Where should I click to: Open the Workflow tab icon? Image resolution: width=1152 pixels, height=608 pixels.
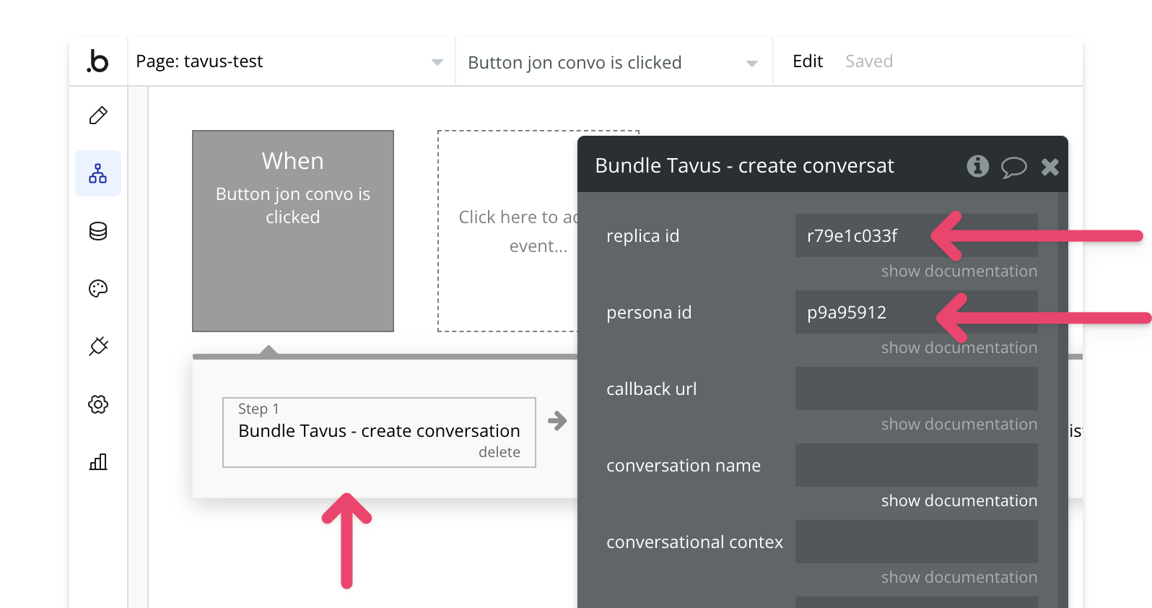(98, 173)
